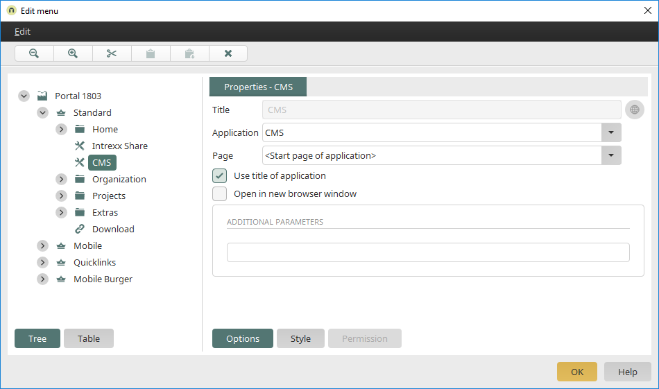Switch to the Table view
Viewport: 659px width, 389px height.
89,338
